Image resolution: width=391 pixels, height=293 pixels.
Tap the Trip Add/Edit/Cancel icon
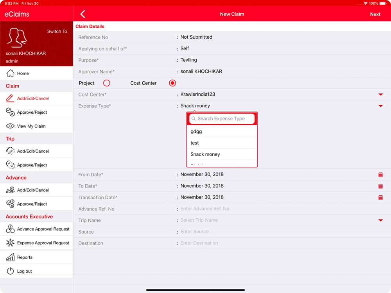coord(10,151)
